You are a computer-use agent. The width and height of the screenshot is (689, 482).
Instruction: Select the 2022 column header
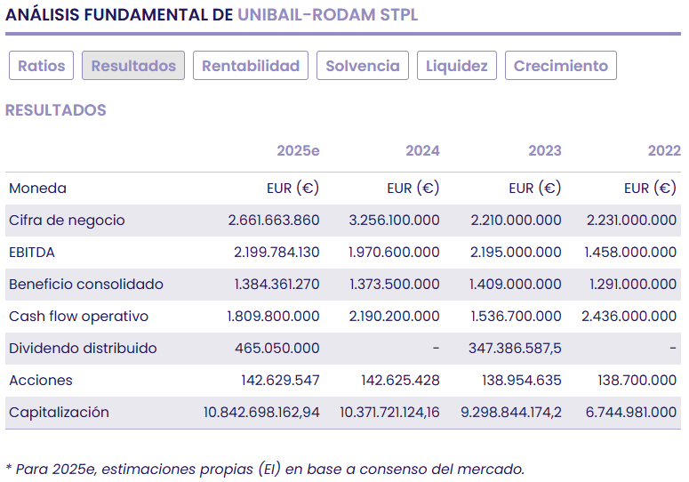[664, 150]
